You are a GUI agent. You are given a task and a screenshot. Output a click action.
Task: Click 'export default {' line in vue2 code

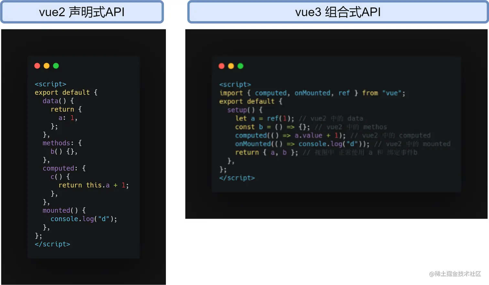[x=66, y=93]
